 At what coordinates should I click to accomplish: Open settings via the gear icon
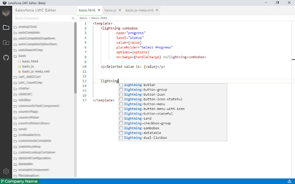pos(6,171)
